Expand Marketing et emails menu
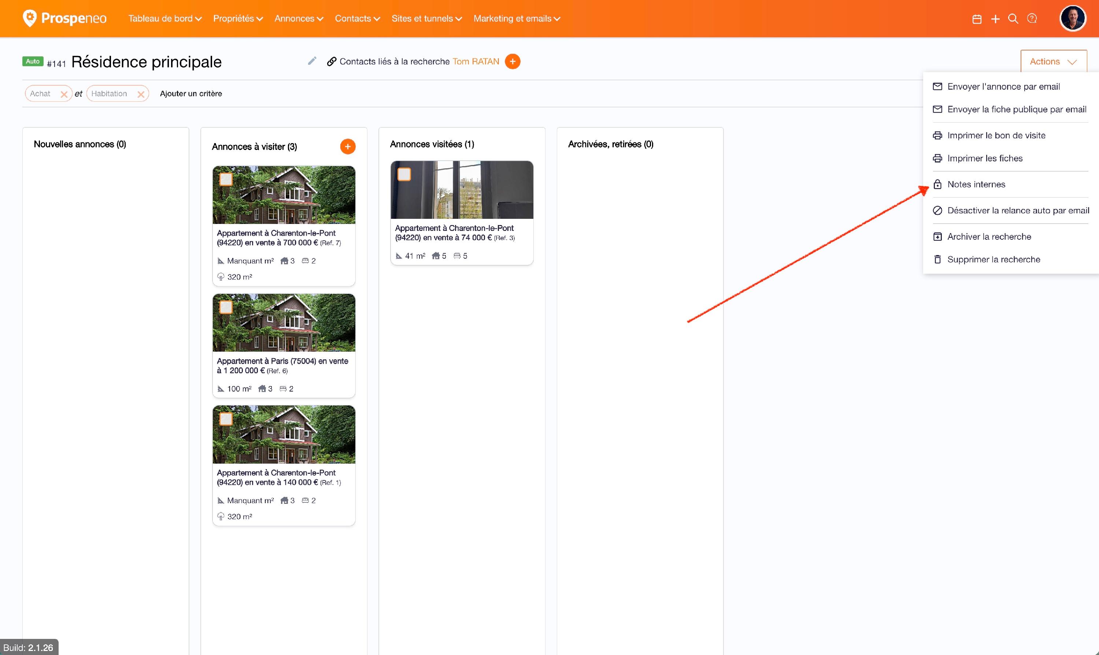The height and width of the screenshot is (655, 1099). (517, 19)
